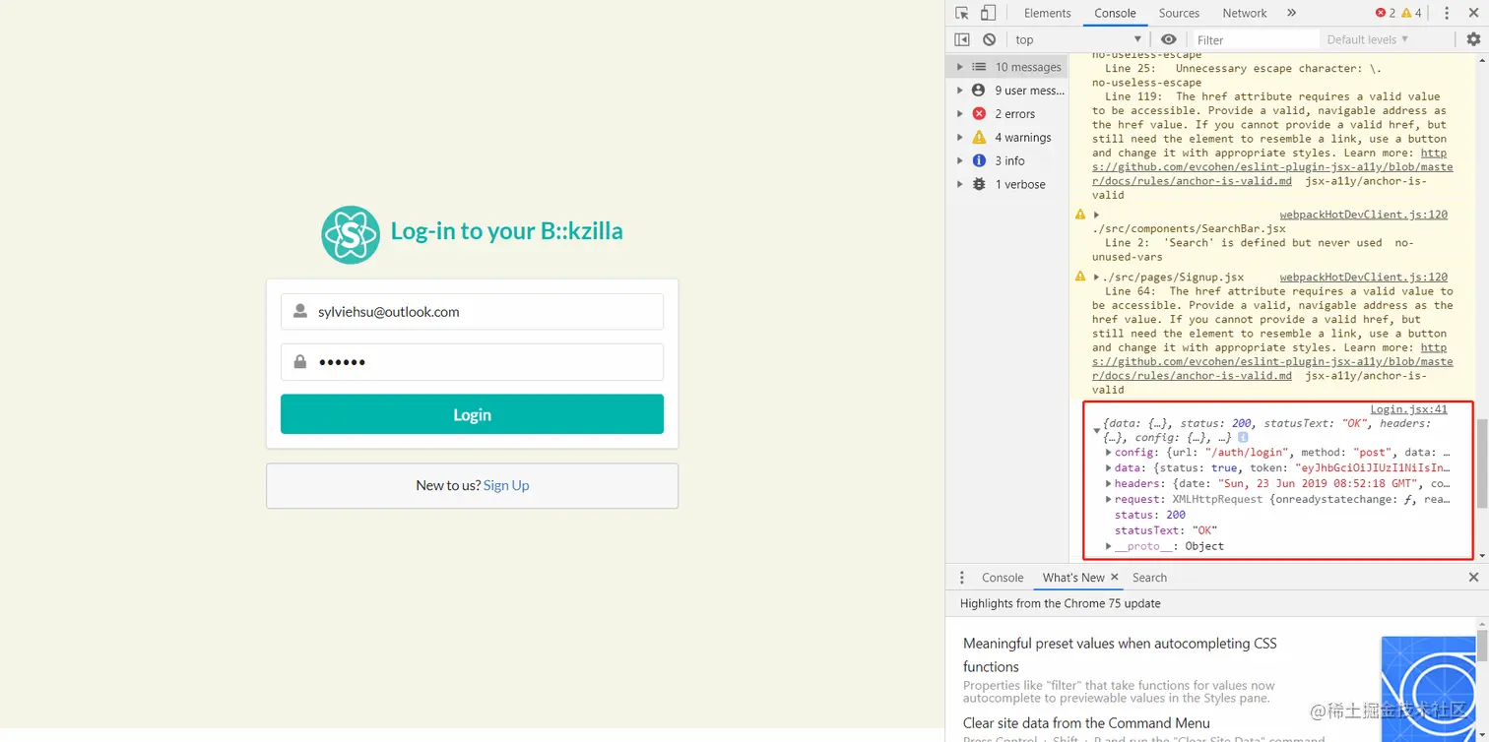Open webpackHotDevClient.js:120 link for SearchBar.jsx warning
The width and height of the screenshot is (1489, 742).
tap(1363, 215)
